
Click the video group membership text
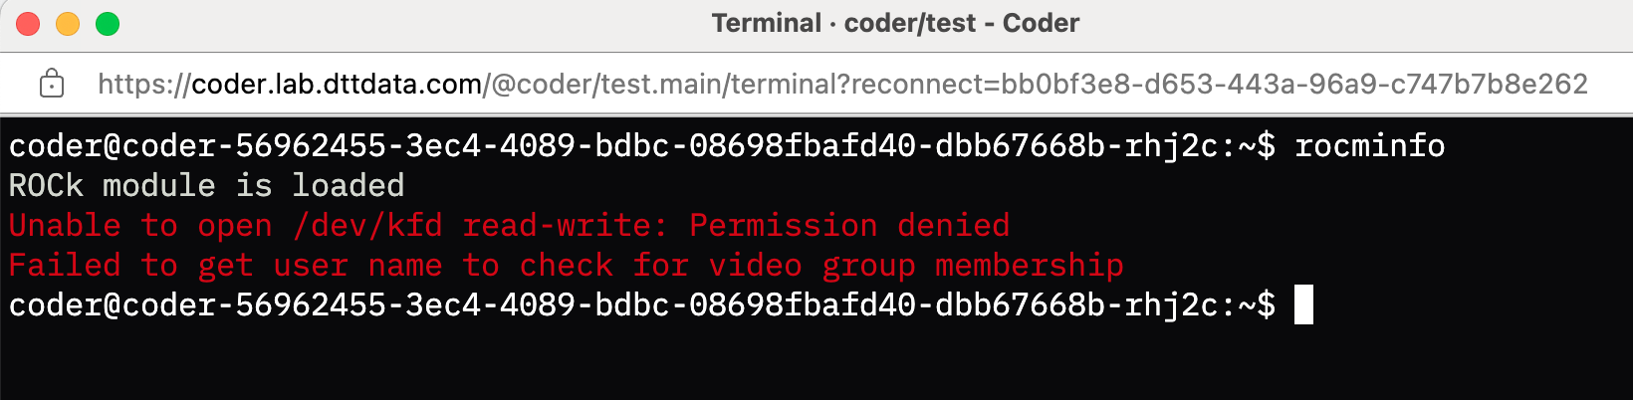914,266
